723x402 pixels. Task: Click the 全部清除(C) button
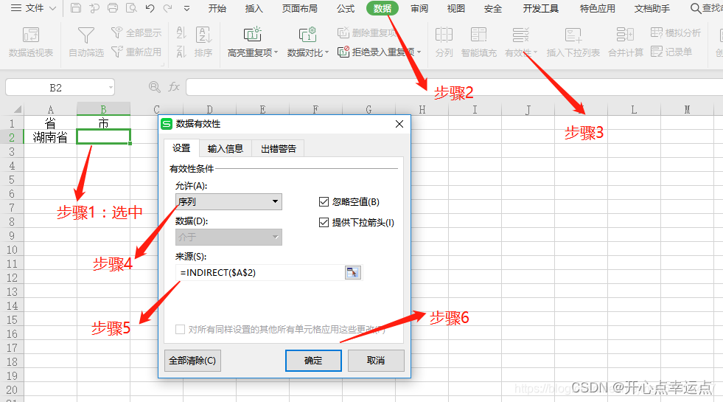(192, 361)
